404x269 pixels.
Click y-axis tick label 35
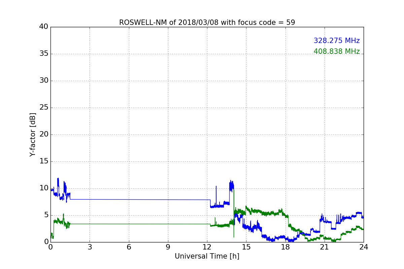click(x=44, y=54)
